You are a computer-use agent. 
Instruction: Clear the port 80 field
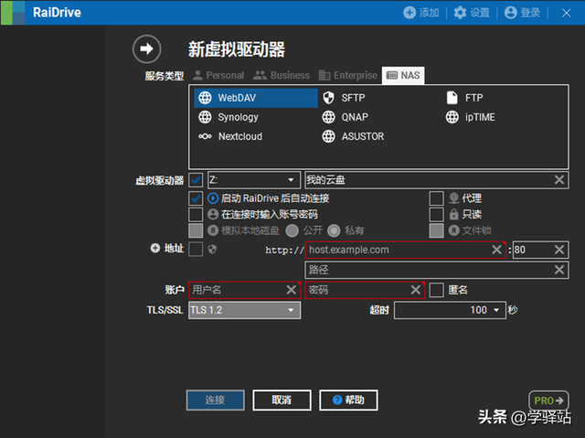[558, 250]
